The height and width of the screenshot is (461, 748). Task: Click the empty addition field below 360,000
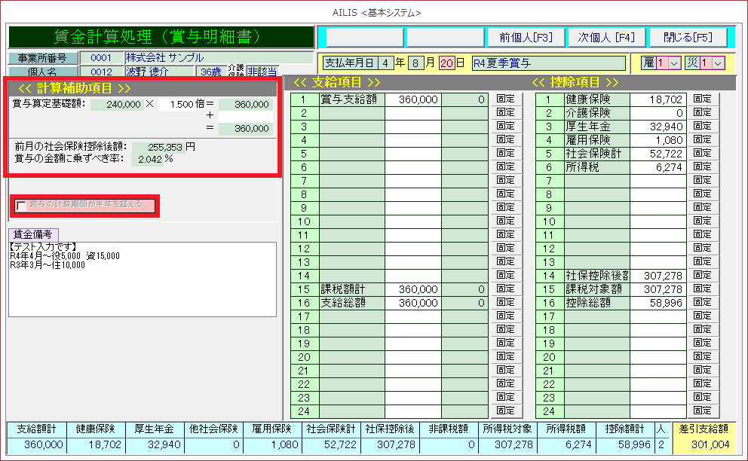click(x=246, y=117)
